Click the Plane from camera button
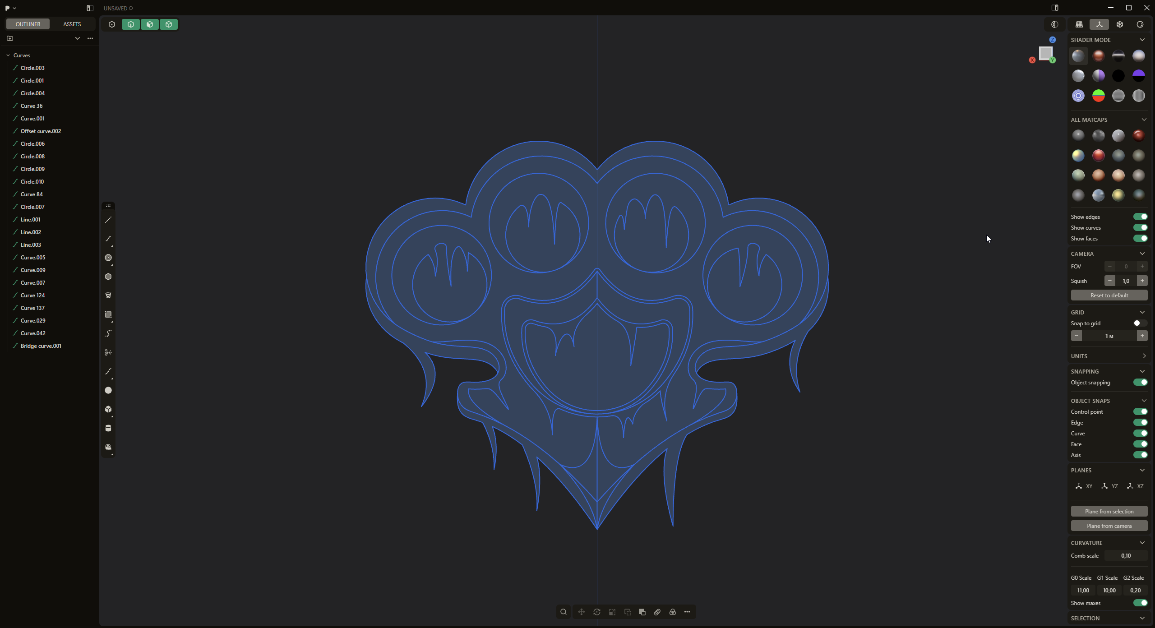The width and height of the screenshot is (1155, 628). pyautogui.click(x=1109, y=526)
